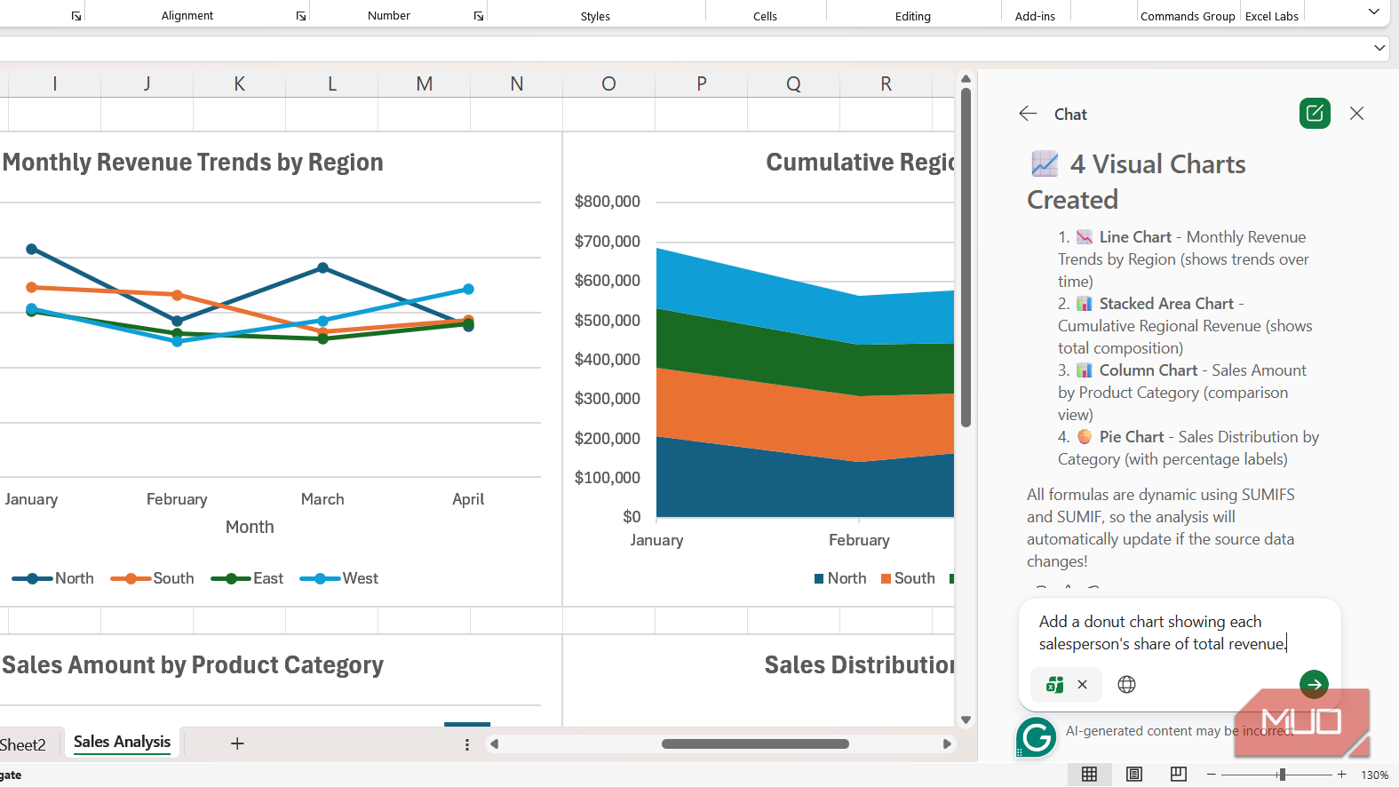Select column K header
Image resolution: width=1399 pixels, height=787 pixels.
click(x=240, y=83)
